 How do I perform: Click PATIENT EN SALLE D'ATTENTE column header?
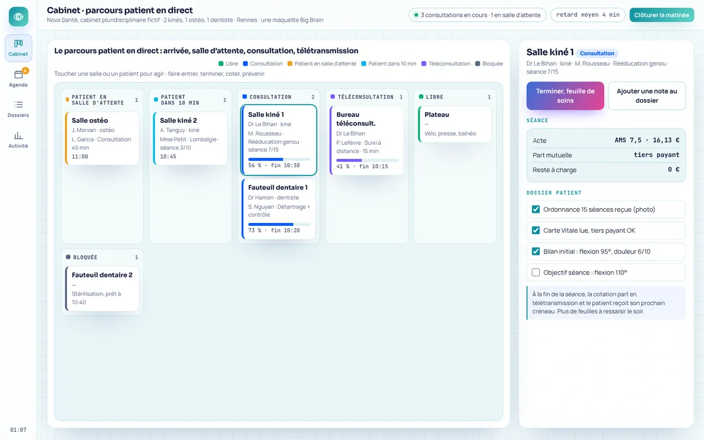click(x=102, y=100)
